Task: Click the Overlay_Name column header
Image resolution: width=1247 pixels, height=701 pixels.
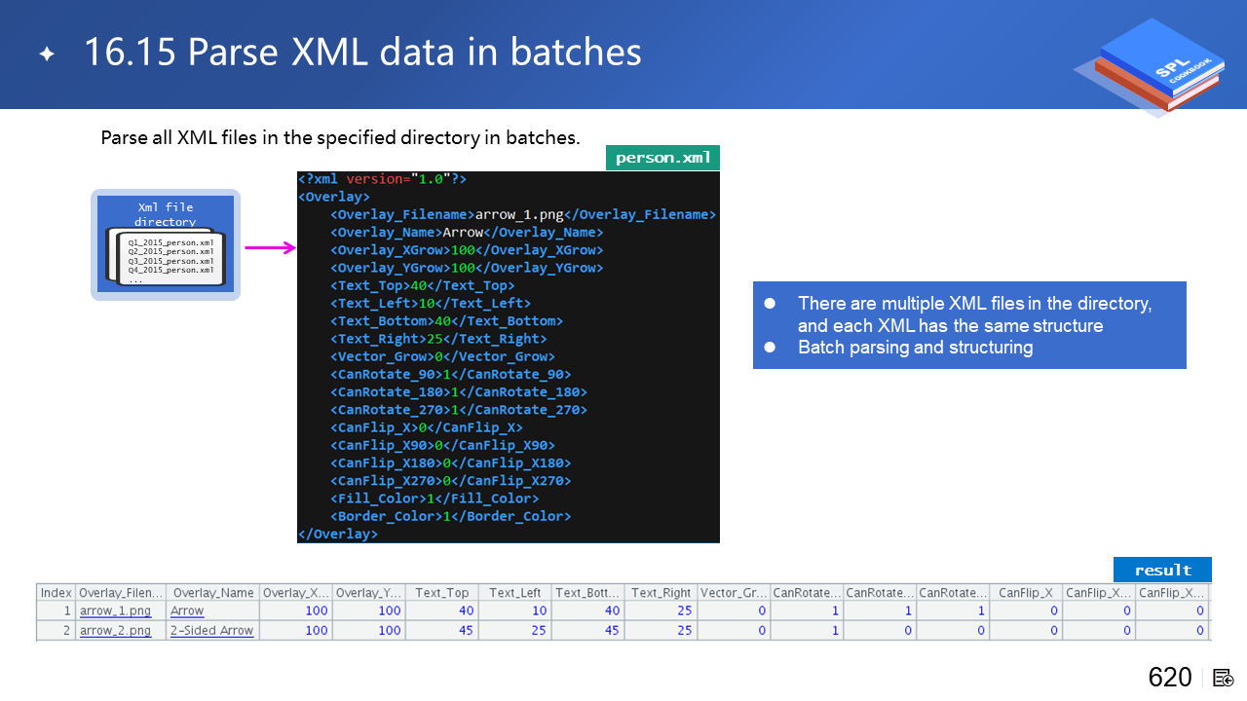Action: point(212,593)
